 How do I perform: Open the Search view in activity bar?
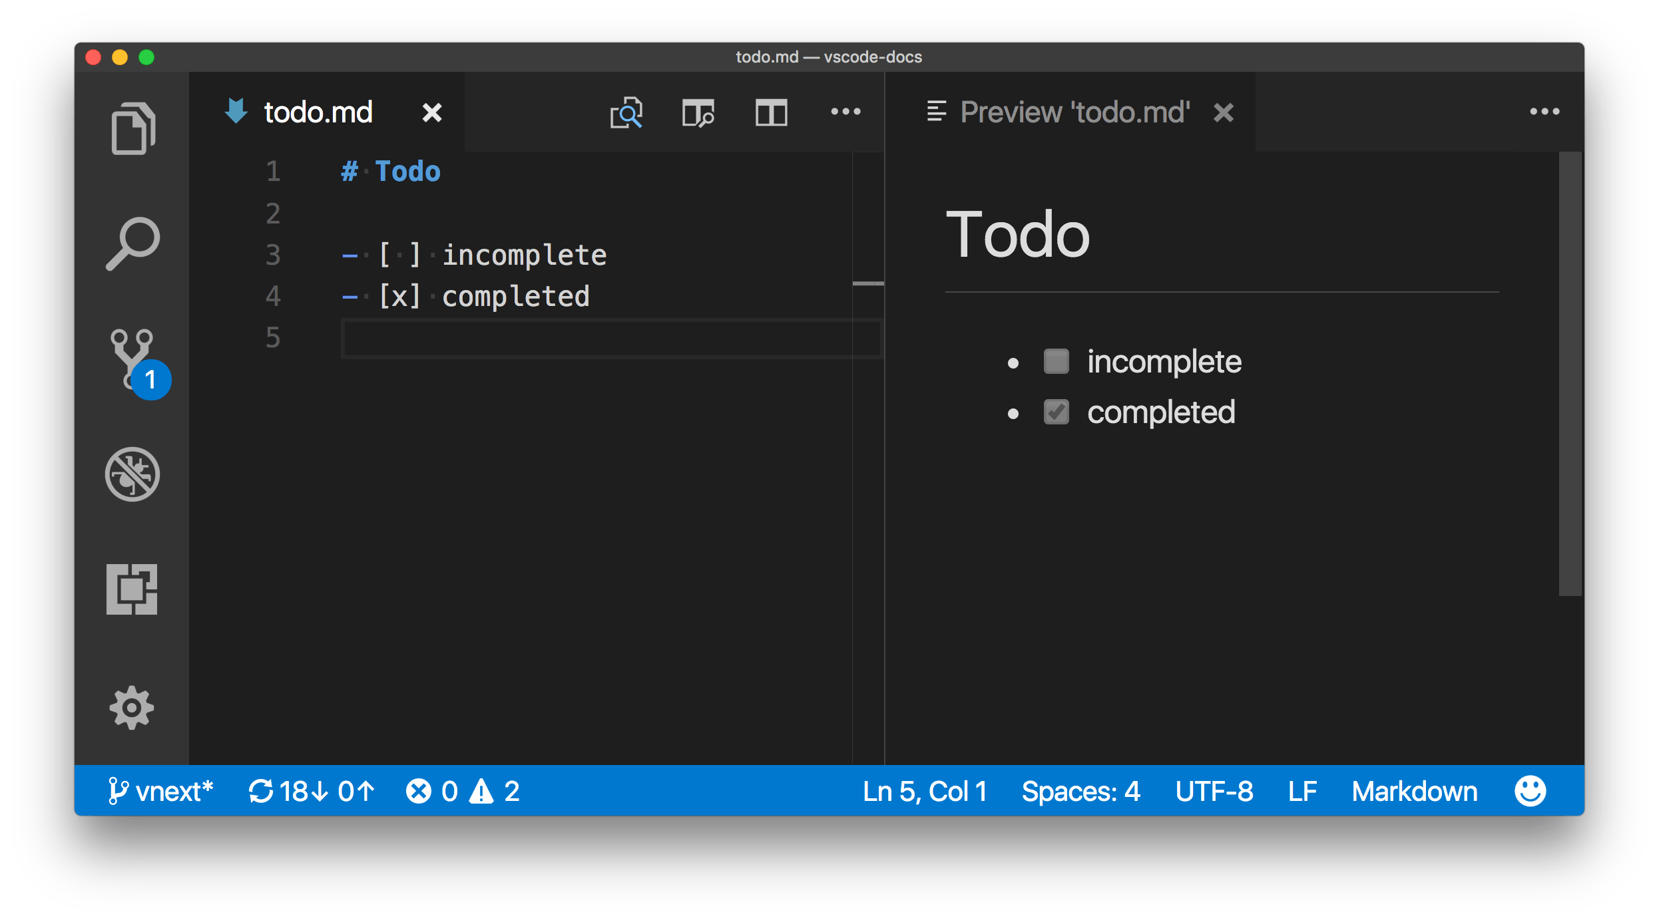pos(132,243)
